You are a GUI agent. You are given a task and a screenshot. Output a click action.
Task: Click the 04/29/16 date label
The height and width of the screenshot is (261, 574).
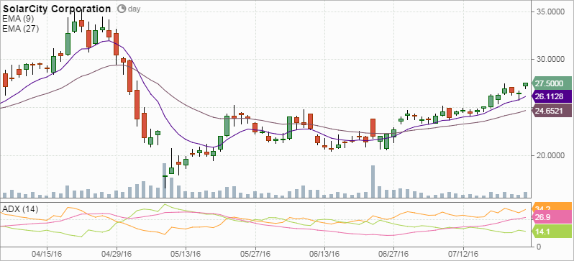click(x=117, y=253)
